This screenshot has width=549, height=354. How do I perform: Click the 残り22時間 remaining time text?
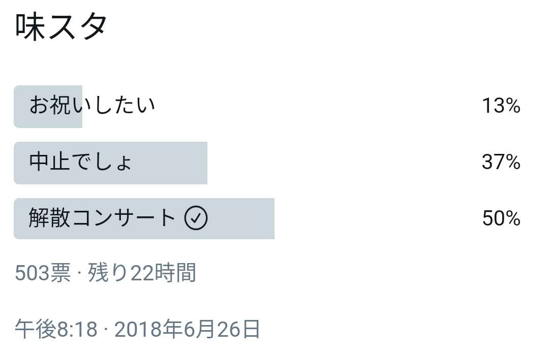pyautogui.click(x=141, y=273)
